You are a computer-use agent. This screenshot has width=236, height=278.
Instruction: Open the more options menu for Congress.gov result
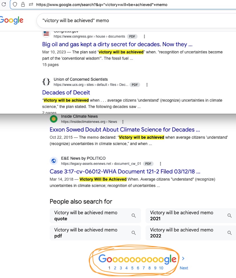point(144,37)
